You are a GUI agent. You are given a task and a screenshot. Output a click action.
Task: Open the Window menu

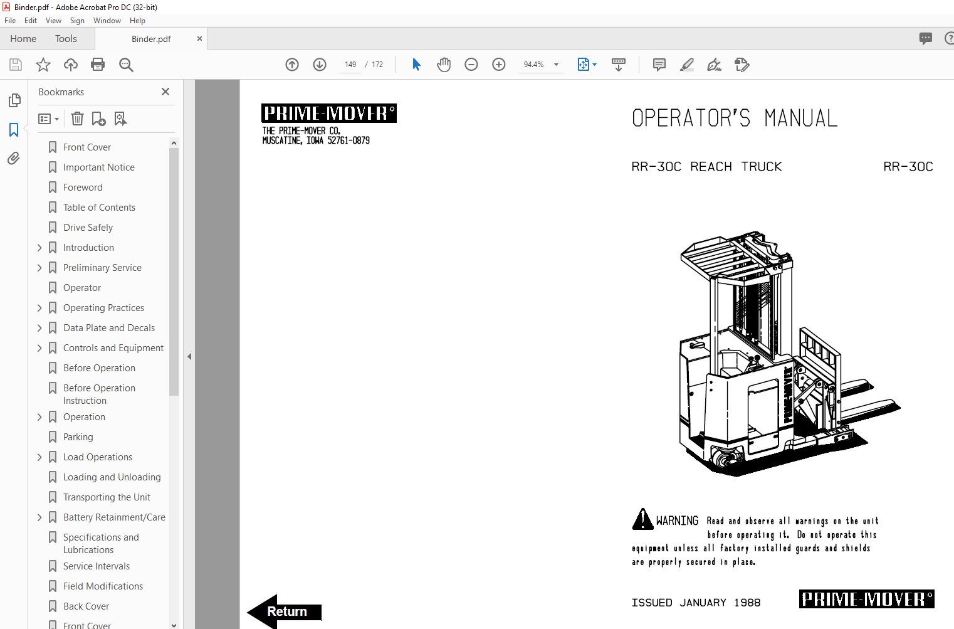click(x=107, y=21)
